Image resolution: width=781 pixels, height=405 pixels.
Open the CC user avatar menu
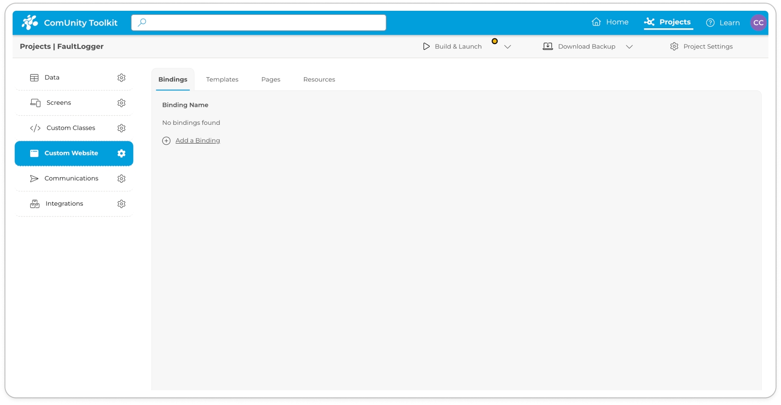(x=758, y=22)
